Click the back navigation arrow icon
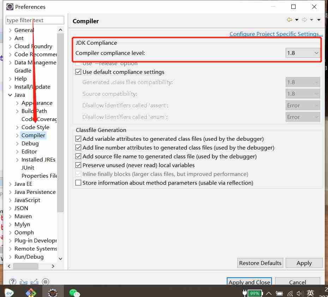Viewport: 328px width, 297px height. 290,20
